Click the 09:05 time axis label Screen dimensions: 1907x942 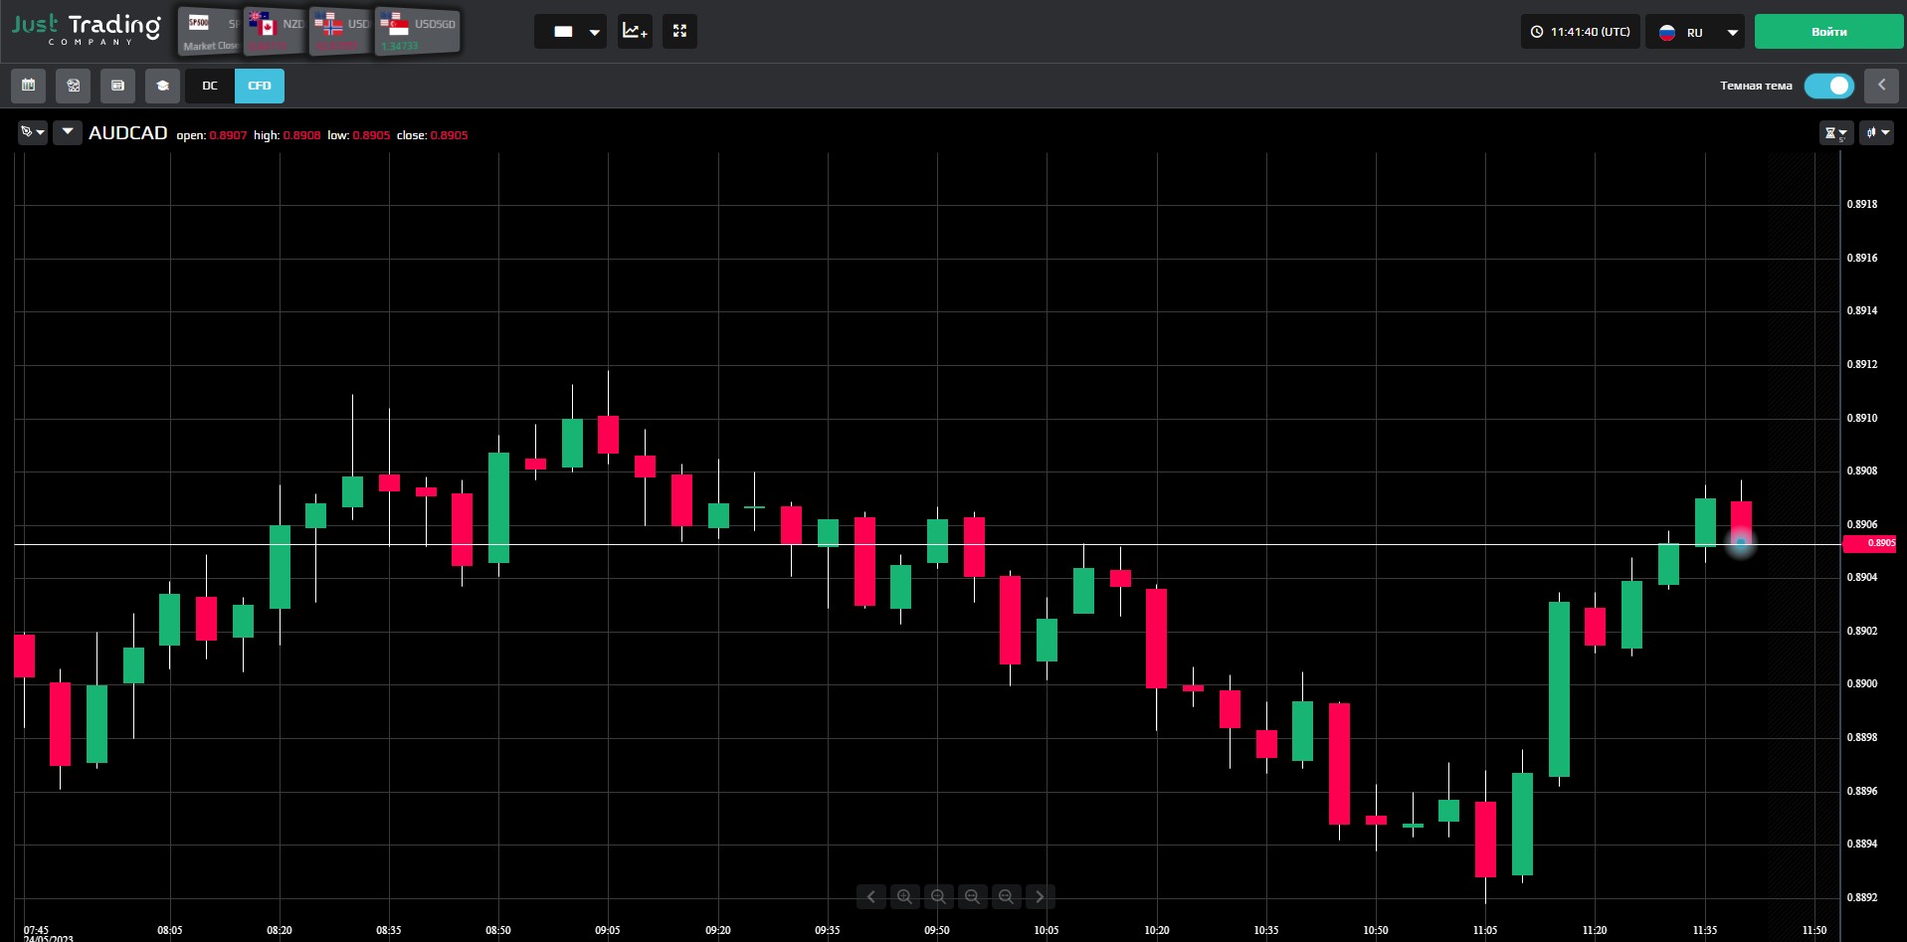coord(607,930)
